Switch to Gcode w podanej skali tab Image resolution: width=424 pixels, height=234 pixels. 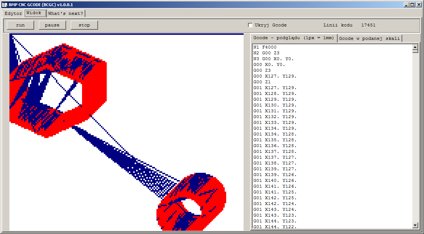click(370, 38)
